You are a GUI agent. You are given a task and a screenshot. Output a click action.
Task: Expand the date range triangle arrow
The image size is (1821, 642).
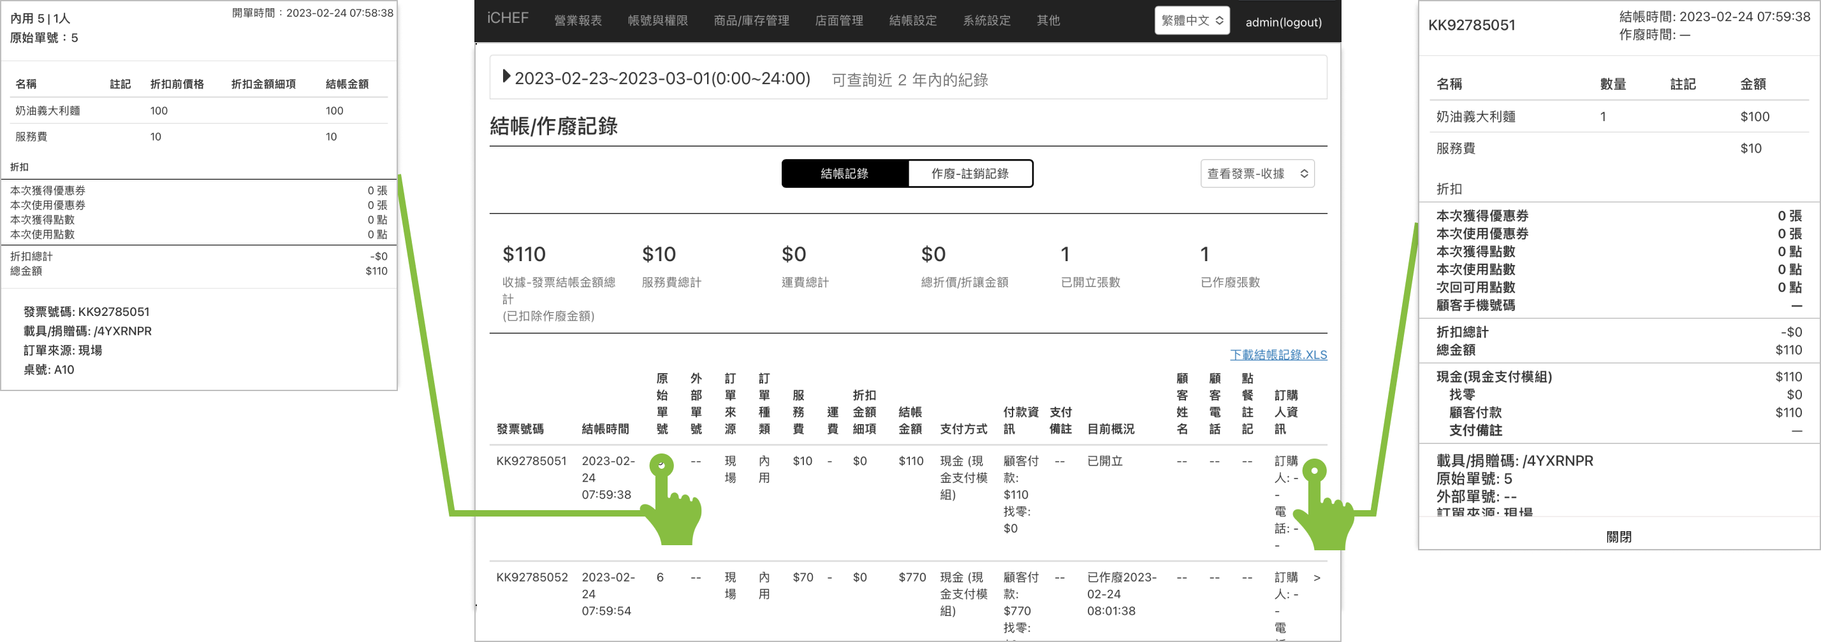(506, 76)
